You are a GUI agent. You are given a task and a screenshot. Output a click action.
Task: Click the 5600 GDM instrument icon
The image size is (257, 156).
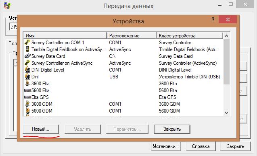pyautogui.click(x=27, y=111)
